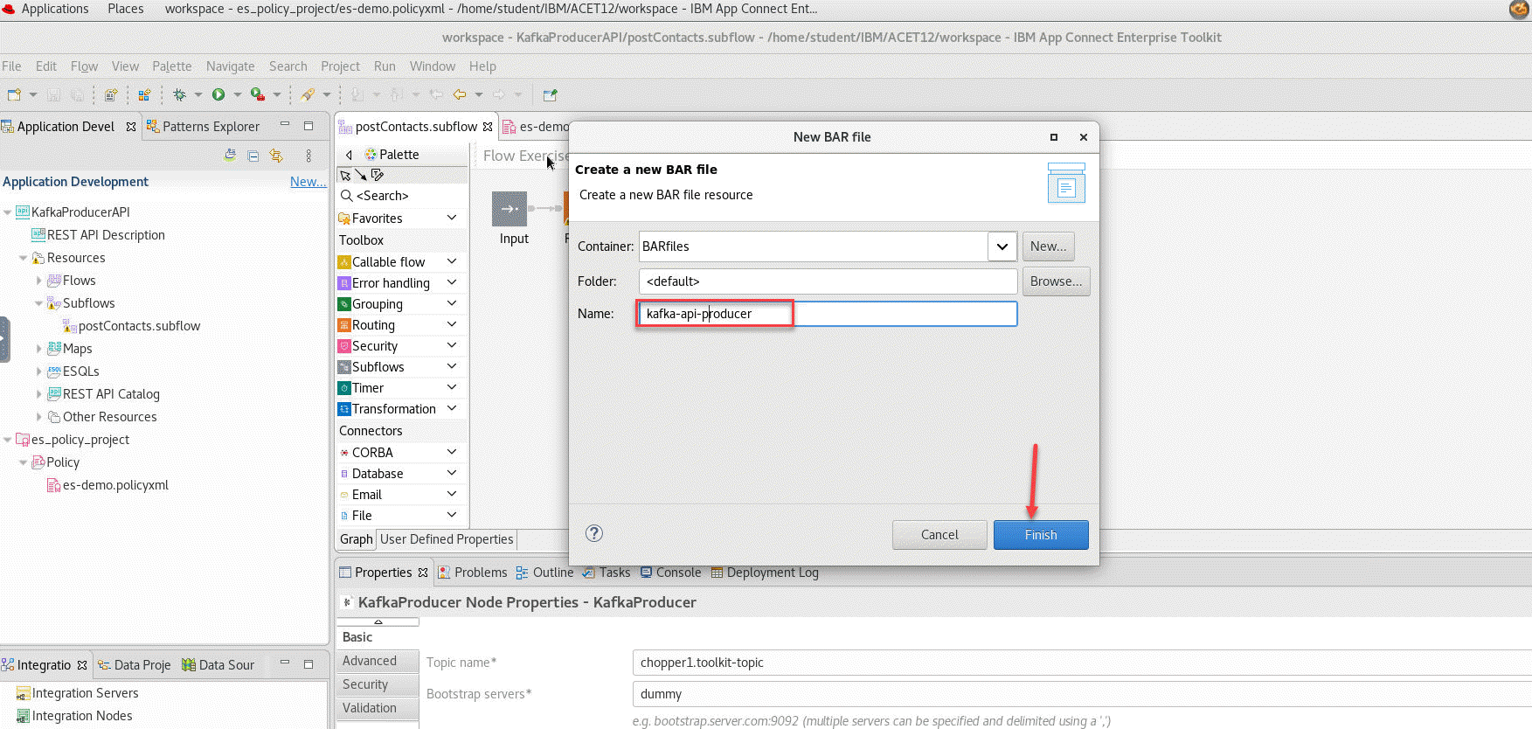1532x729 pixels.
Task: Collapse the Subflows tree node
Action: point(38,303)
